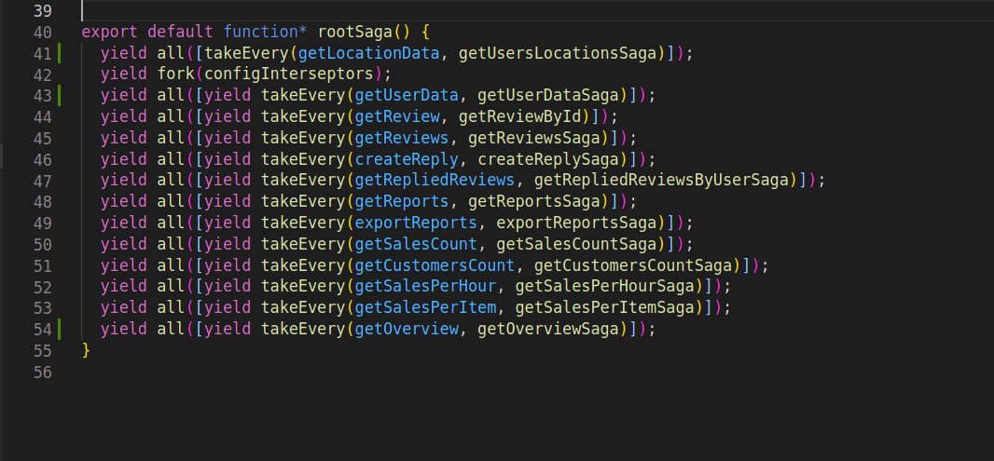Click line number 41 in gutter
The width and height of the screenshot is (994, 461).
(x=42, y=54)
